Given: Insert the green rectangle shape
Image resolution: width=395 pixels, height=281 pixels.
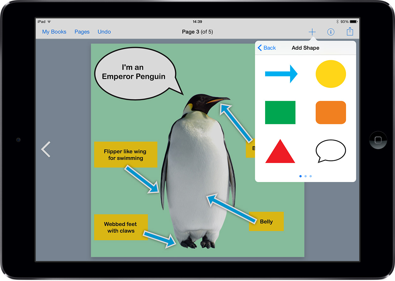Looking at the screenshot, I should pyautogui.click(x=280, y=113).
